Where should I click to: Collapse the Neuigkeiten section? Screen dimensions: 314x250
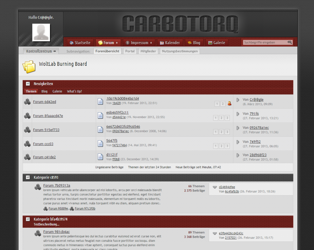pyautogui.click(x=28, y=84)
